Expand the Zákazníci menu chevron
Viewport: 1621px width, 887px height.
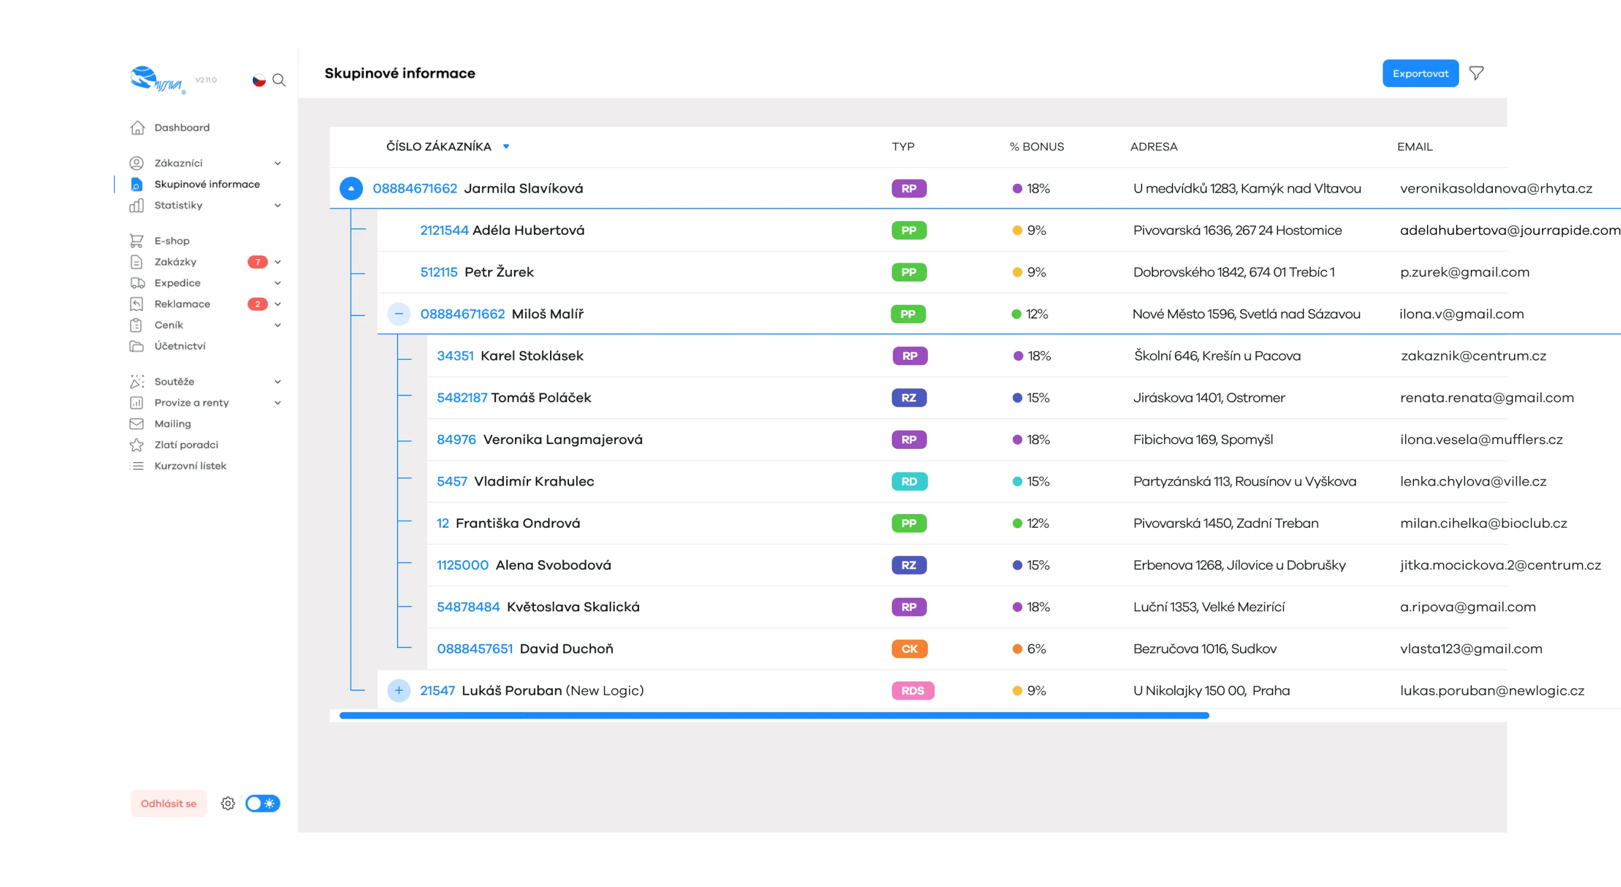[278, 164]
